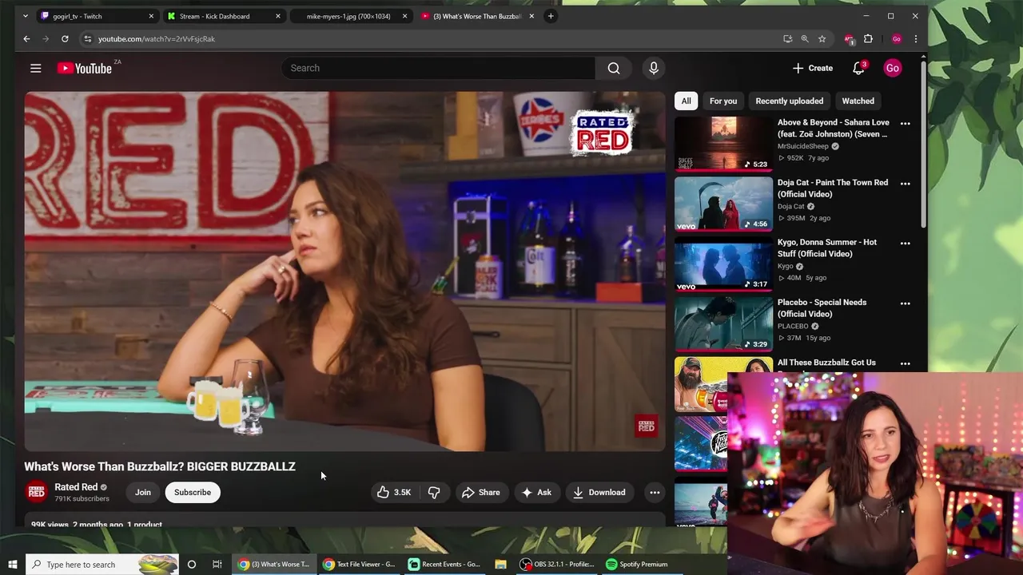Click the Subscribe button
The width and height of the screenshot is (1023, 575).
tap(193, 492)
